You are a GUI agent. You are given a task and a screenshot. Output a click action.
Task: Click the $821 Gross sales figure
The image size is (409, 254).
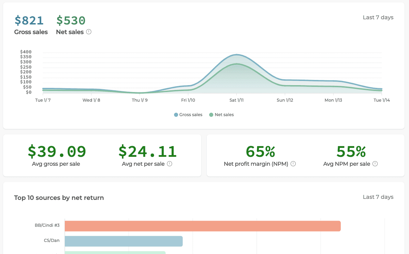pyautogui.click(x=29, y=20)
